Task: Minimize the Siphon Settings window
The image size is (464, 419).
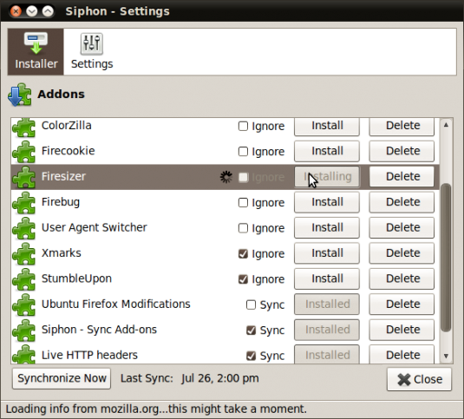Action: click(32, 11)
